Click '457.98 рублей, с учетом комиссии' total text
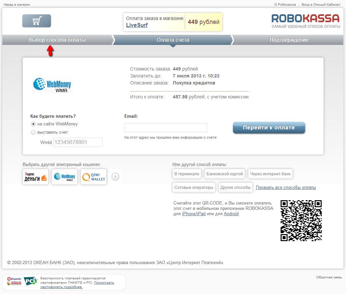346x294 pixels. point(211,97)
